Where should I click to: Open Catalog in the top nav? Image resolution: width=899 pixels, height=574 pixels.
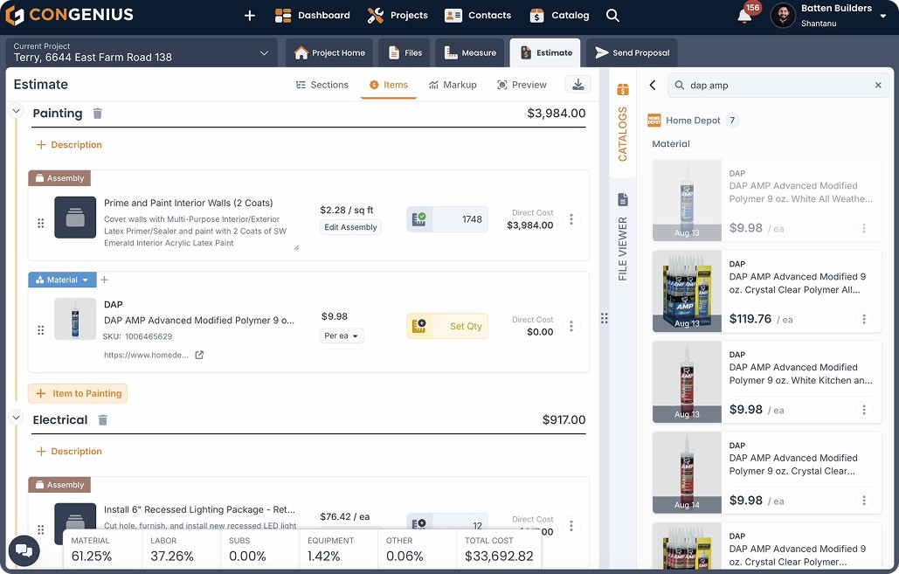(559, 16)
